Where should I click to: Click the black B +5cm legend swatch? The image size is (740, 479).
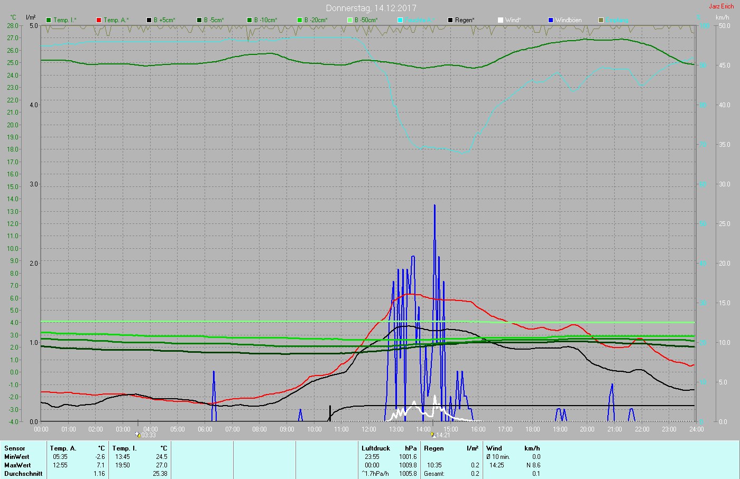tap(149, 20)
